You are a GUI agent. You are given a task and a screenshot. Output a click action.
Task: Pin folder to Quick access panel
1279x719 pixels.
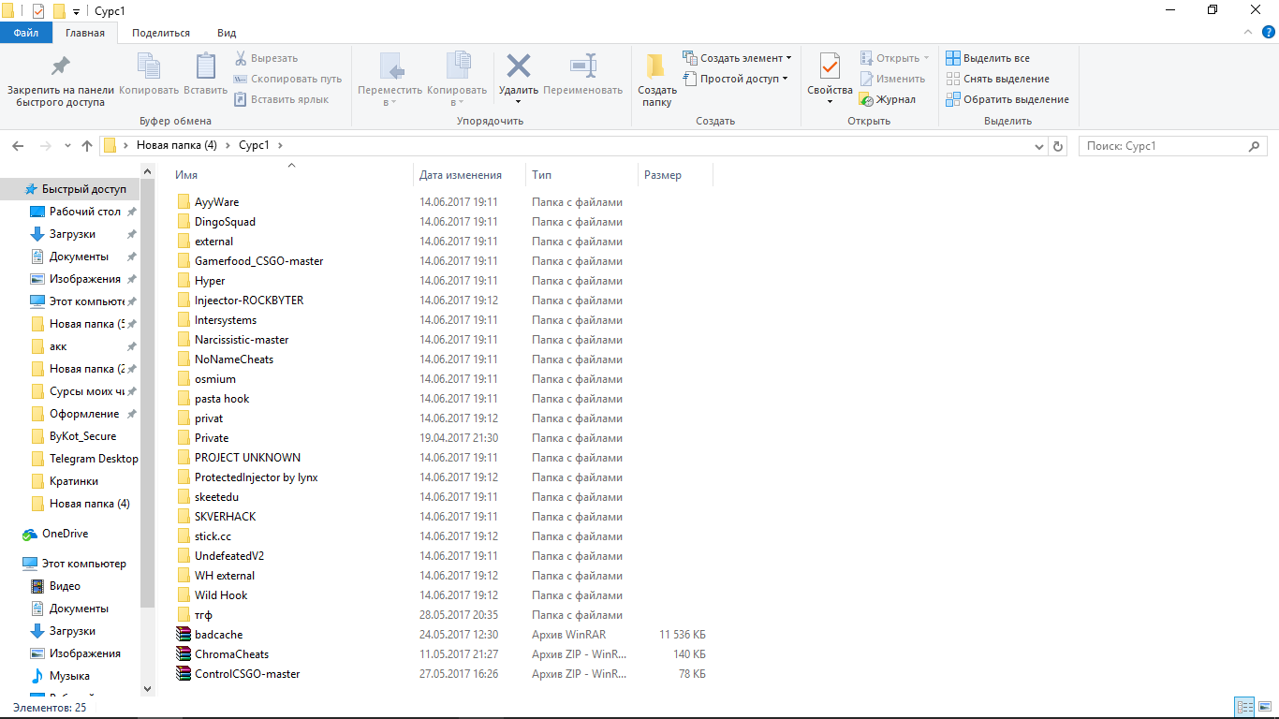pos(61,81)
